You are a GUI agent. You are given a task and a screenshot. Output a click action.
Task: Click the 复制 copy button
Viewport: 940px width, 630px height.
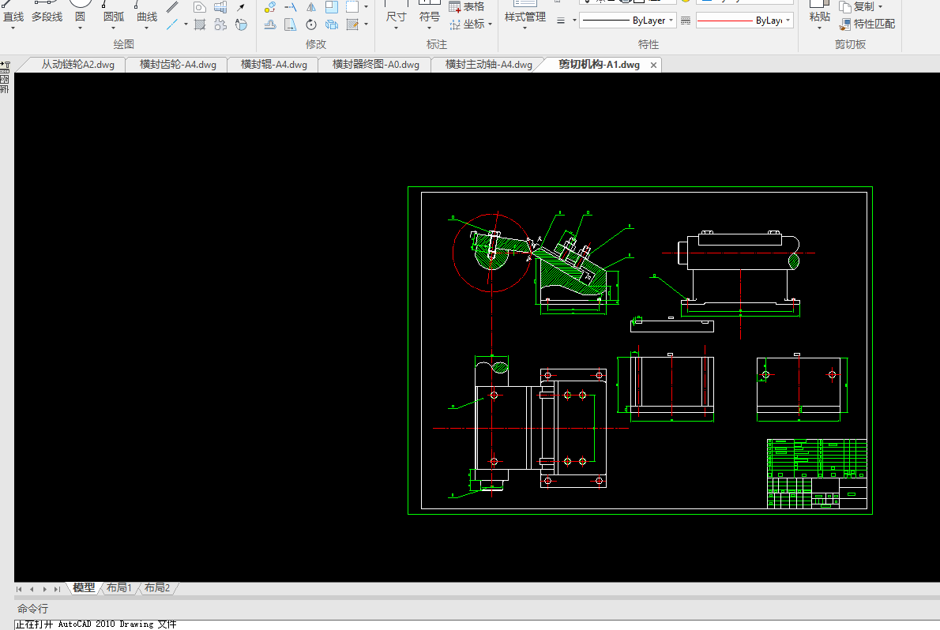click(857, 6)
